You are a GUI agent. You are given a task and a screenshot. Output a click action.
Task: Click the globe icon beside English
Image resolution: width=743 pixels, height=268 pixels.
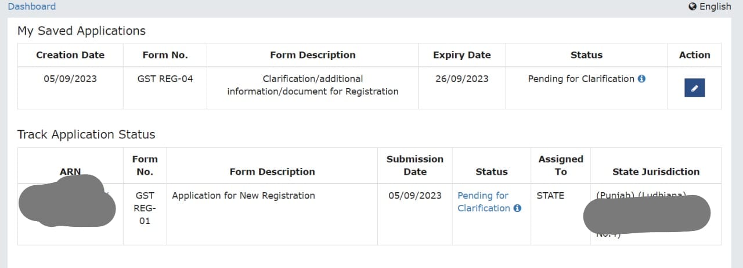[x=692, y=6]
